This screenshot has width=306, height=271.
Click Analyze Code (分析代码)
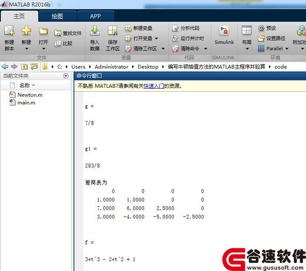coord(186,28)
